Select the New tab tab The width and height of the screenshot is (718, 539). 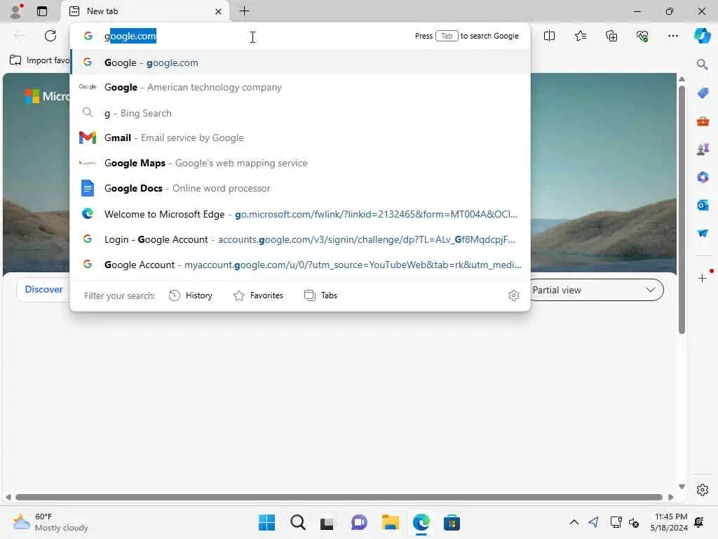tap(146, 11)
